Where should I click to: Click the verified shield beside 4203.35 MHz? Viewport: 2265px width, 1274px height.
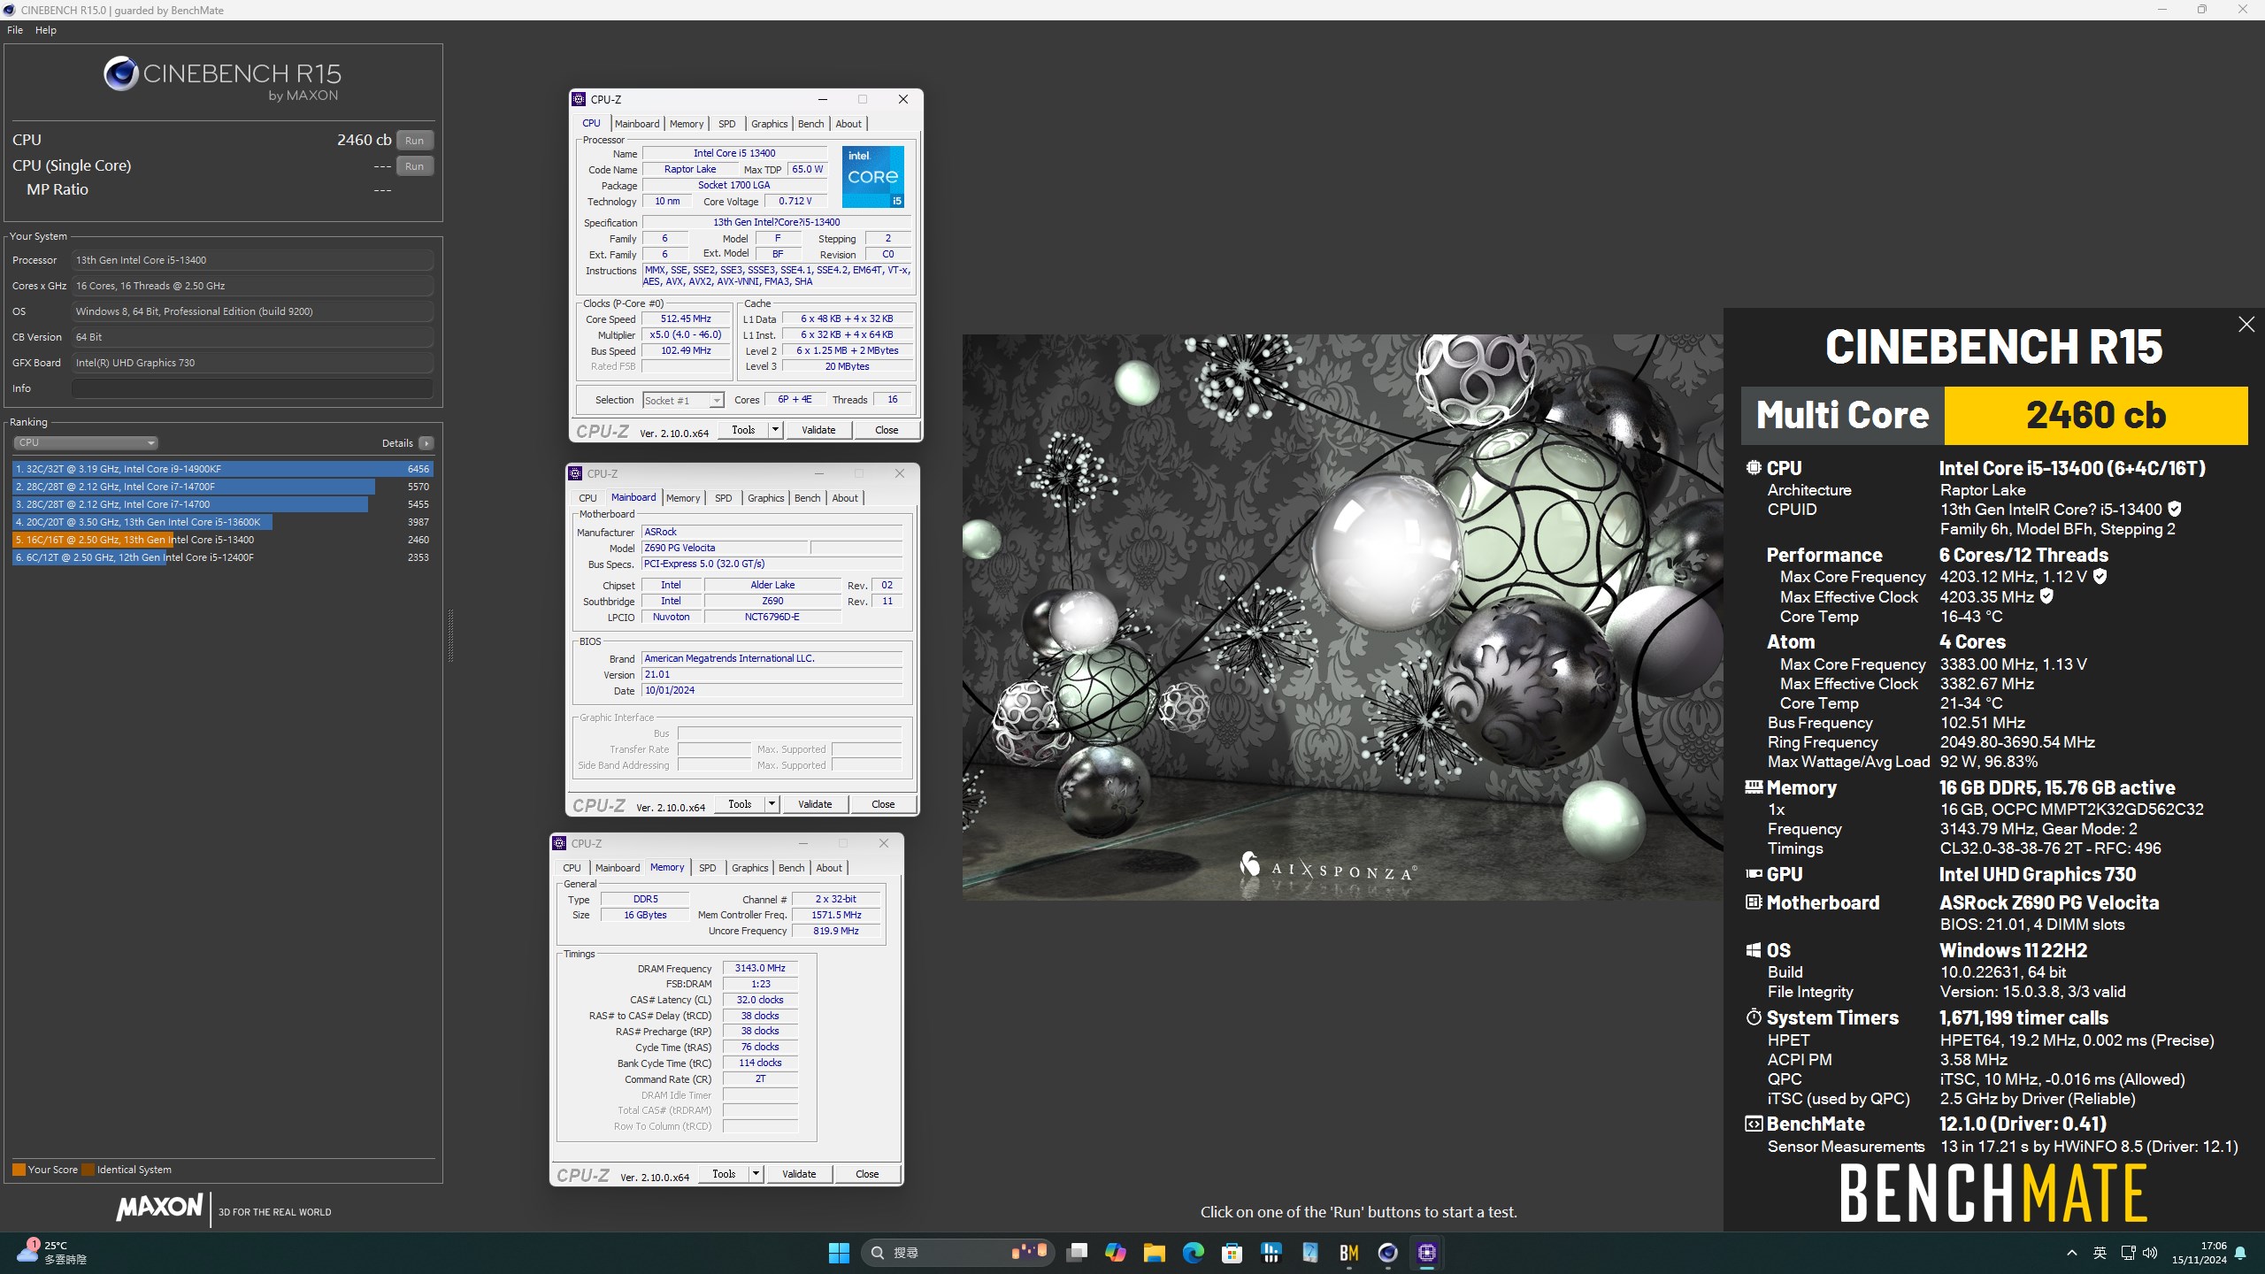pos(2046,596)
